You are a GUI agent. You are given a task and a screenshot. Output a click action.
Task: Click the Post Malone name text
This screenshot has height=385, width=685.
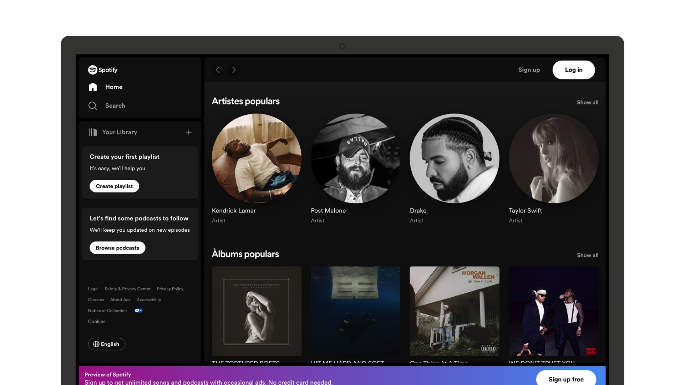tap(328, 211)
